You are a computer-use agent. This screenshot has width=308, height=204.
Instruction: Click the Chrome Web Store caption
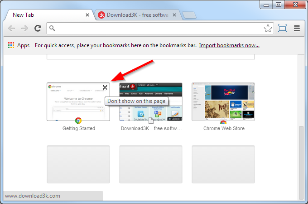coord(224,128)
